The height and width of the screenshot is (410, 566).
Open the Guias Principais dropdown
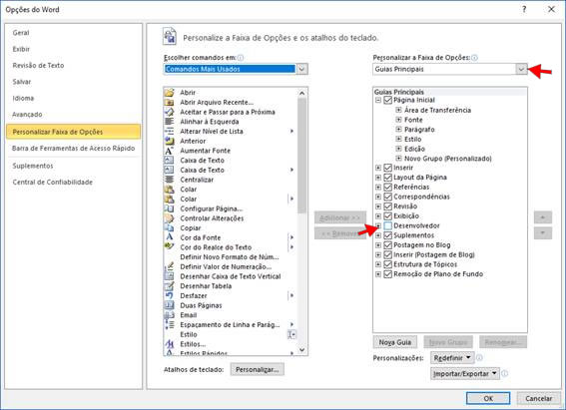pos(521,69)
